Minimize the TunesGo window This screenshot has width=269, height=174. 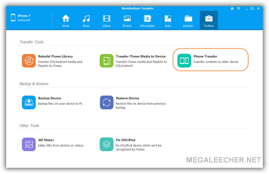pyautogui.click(x=247, y=8)
